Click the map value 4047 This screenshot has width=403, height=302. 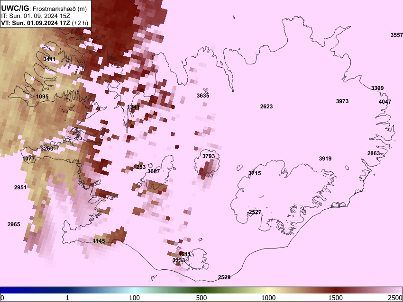coord(385,102)
